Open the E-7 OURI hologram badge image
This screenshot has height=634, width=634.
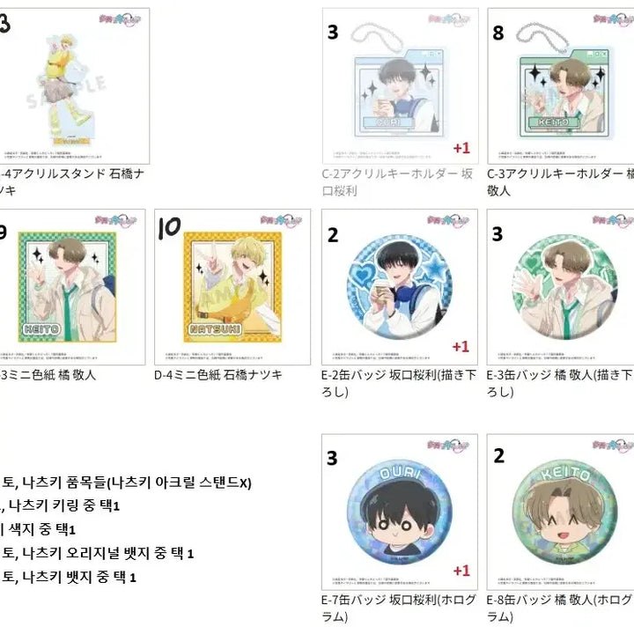(x=400, y=512)
